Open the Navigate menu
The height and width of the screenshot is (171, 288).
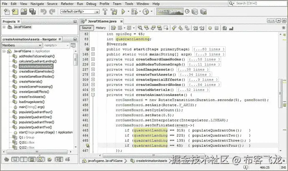point(37,4)
